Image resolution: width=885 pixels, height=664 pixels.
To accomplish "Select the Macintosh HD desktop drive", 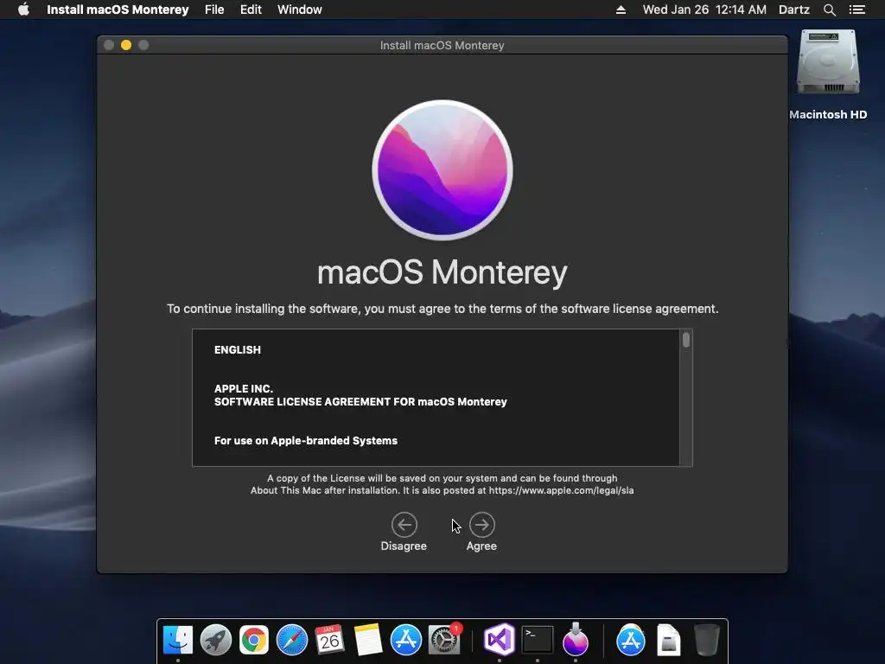I will [x=828, y=74].
